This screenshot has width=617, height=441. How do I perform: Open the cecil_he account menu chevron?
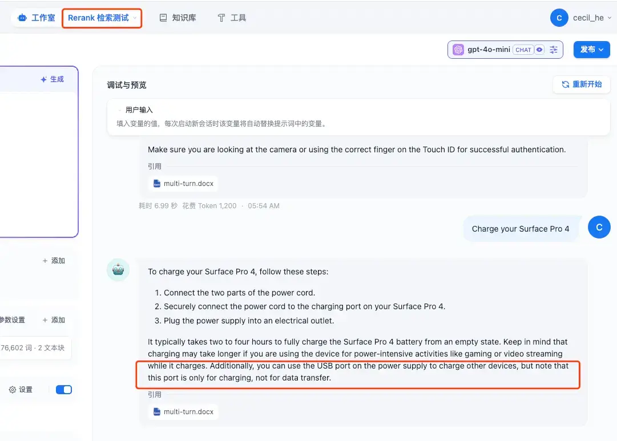(609, 18)
